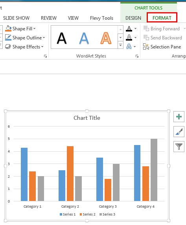The image size is (186, 225).
Task: Click the Text Fill icon
Action: (129, 29)
